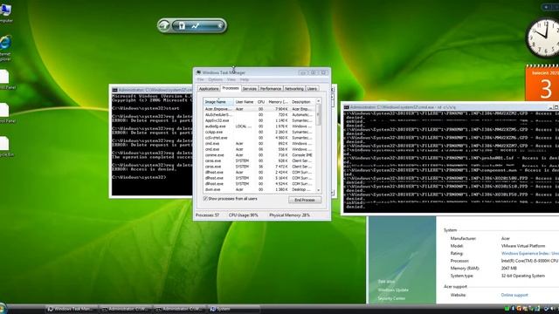Open Windows Update link in System sidebar
The width and height of the screenshot is (559, 314).
pyautogui.click(x=393, y=290)
